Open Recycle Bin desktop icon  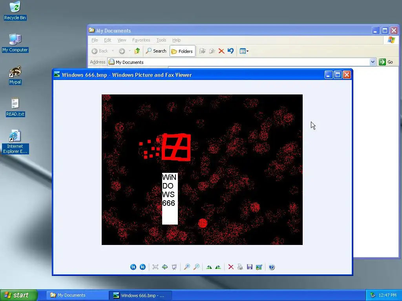(x=15, y=11)
